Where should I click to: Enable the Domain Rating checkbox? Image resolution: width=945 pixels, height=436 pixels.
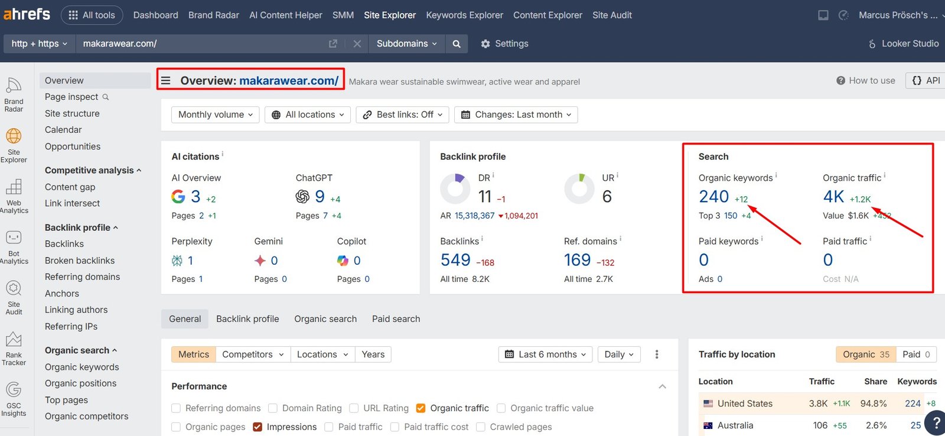273,408
